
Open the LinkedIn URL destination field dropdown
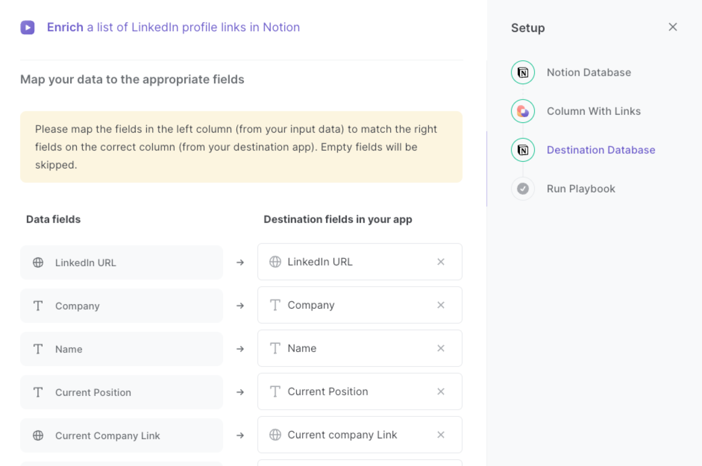(360, 262)
